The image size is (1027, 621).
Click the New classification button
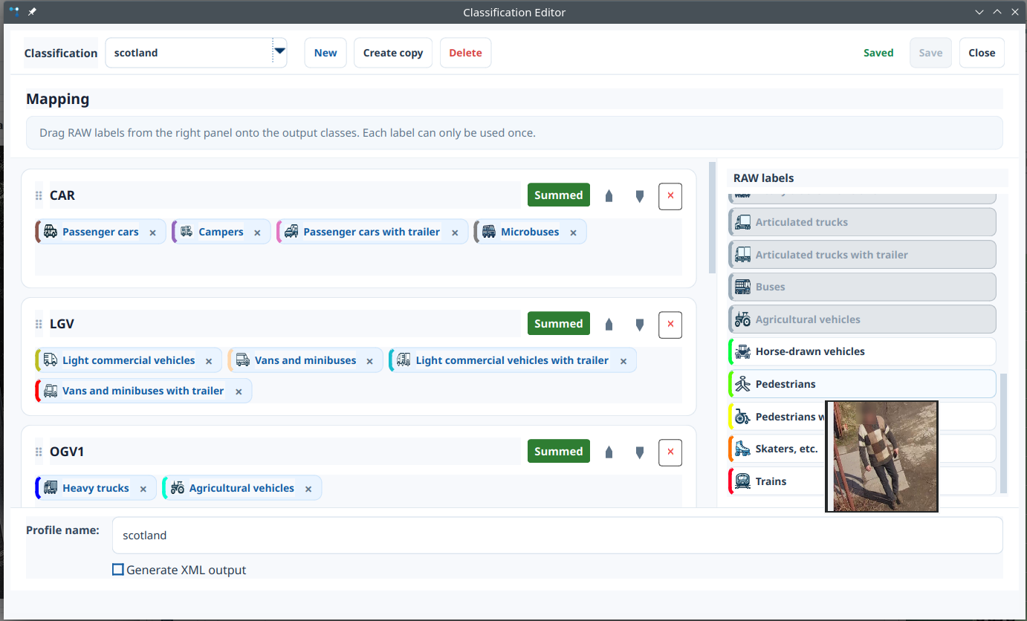tap(325, 53)
